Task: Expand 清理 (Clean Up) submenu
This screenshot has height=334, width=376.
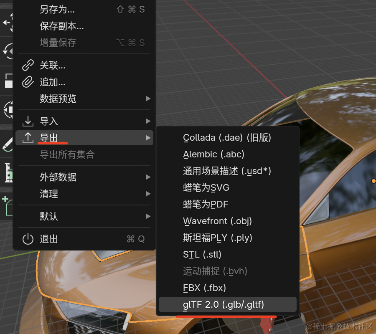Action: pos(84,194)
